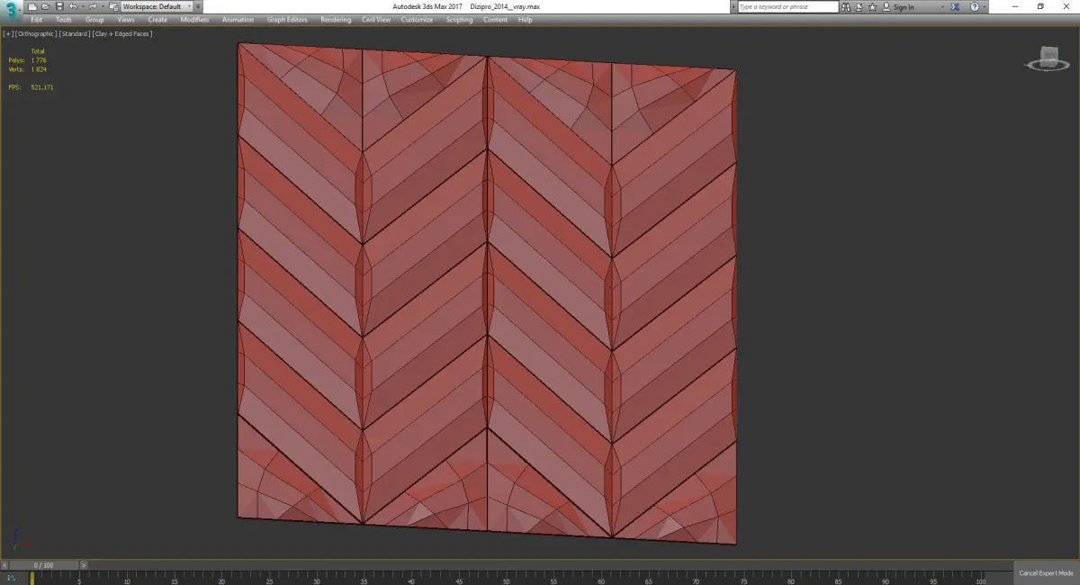
Task: Open the Graph Editors menu
Action: pyautogui.click(x=287, y=20)
